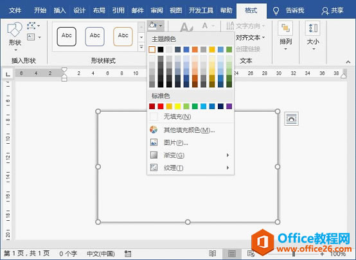Expand the shape styles gallery More arrow
356x260 pixels.
141,48
